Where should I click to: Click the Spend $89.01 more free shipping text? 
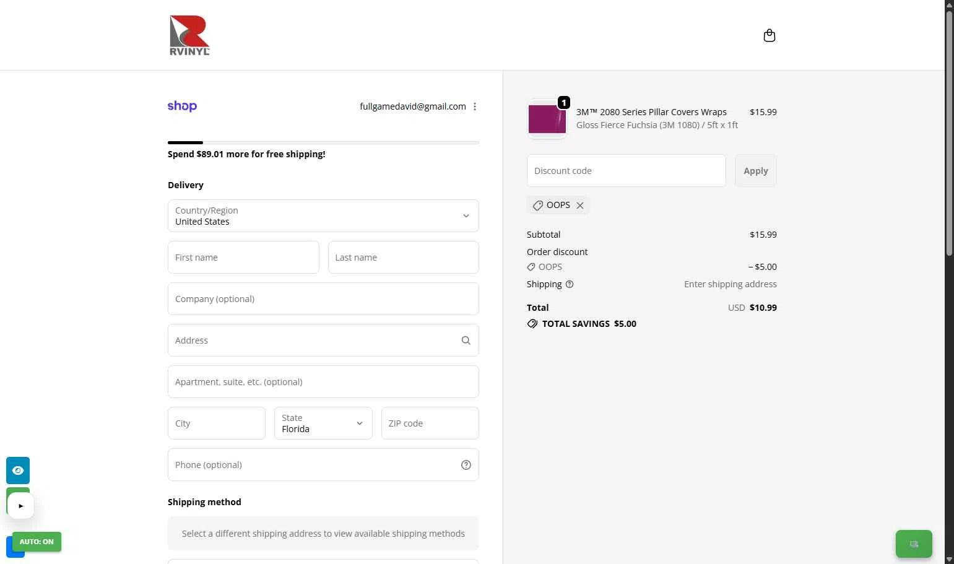pos(246,154)
